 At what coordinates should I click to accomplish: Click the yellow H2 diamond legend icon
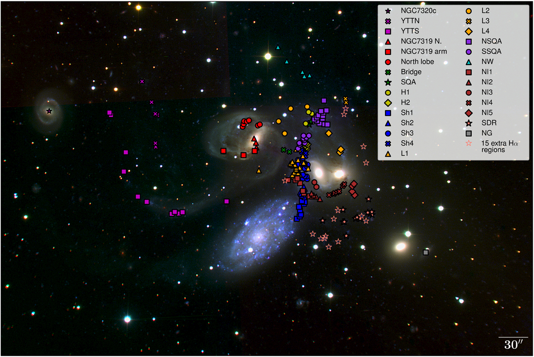tap(388, 102)
